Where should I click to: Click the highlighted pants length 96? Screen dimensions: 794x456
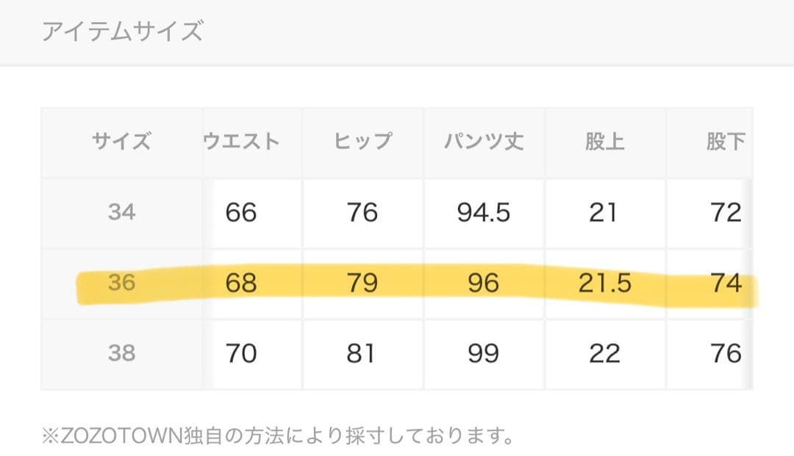(483, 283)
